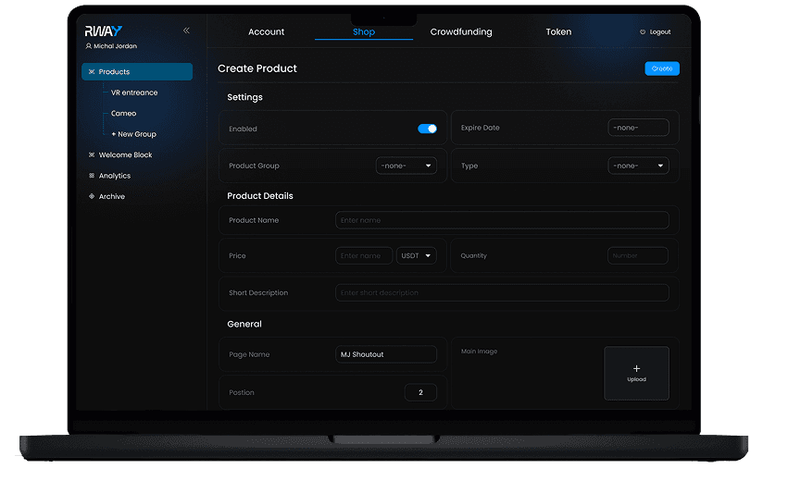
Task: Click the Quantity Number field
Action: [x=638, y=256]
